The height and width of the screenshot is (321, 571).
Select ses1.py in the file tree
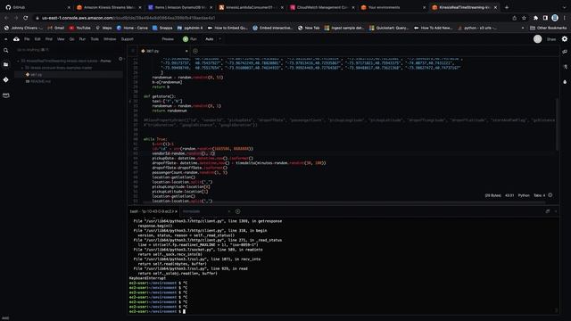tap(36, 75)
